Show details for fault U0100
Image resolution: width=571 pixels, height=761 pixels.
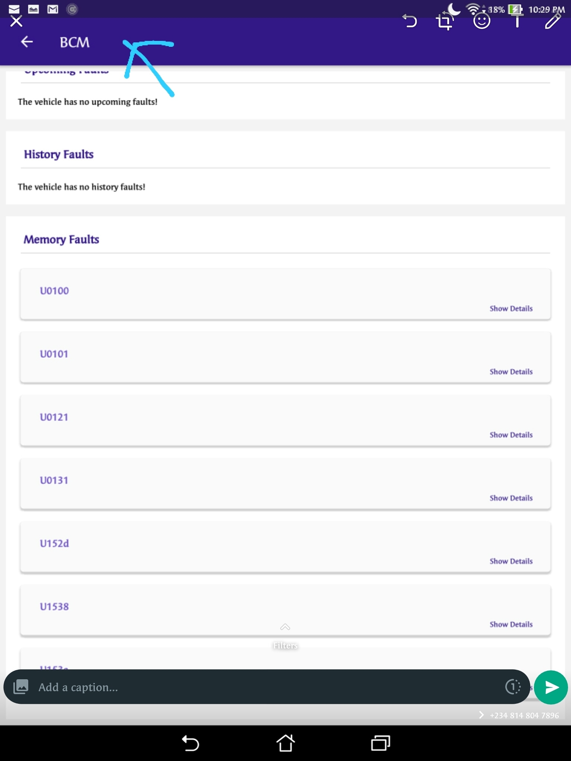(511, 308)
